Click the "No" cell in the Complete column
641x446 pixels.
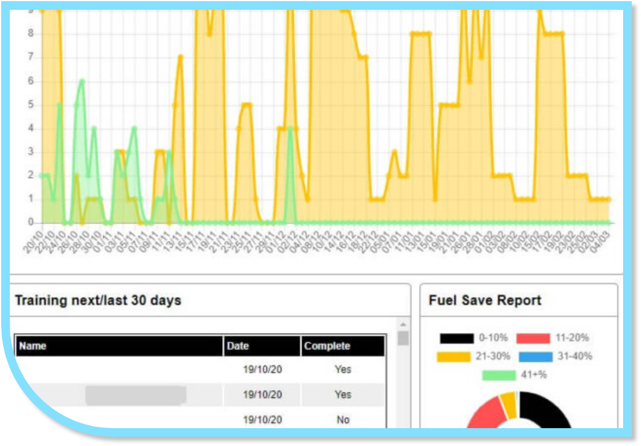tap(343, 420)
